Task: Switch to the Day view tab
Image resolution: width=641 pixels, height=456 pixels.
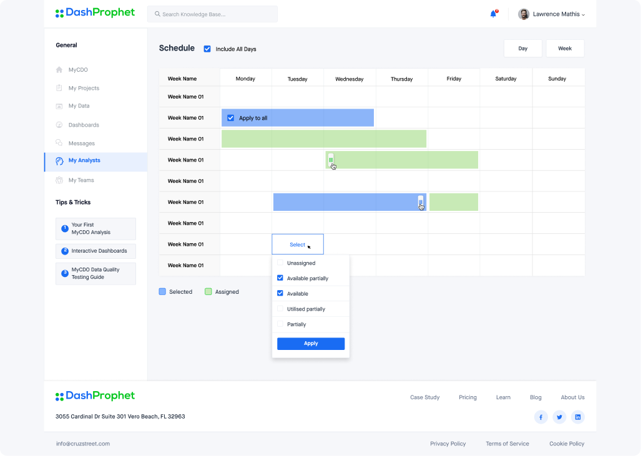Action: click(523, 48)
